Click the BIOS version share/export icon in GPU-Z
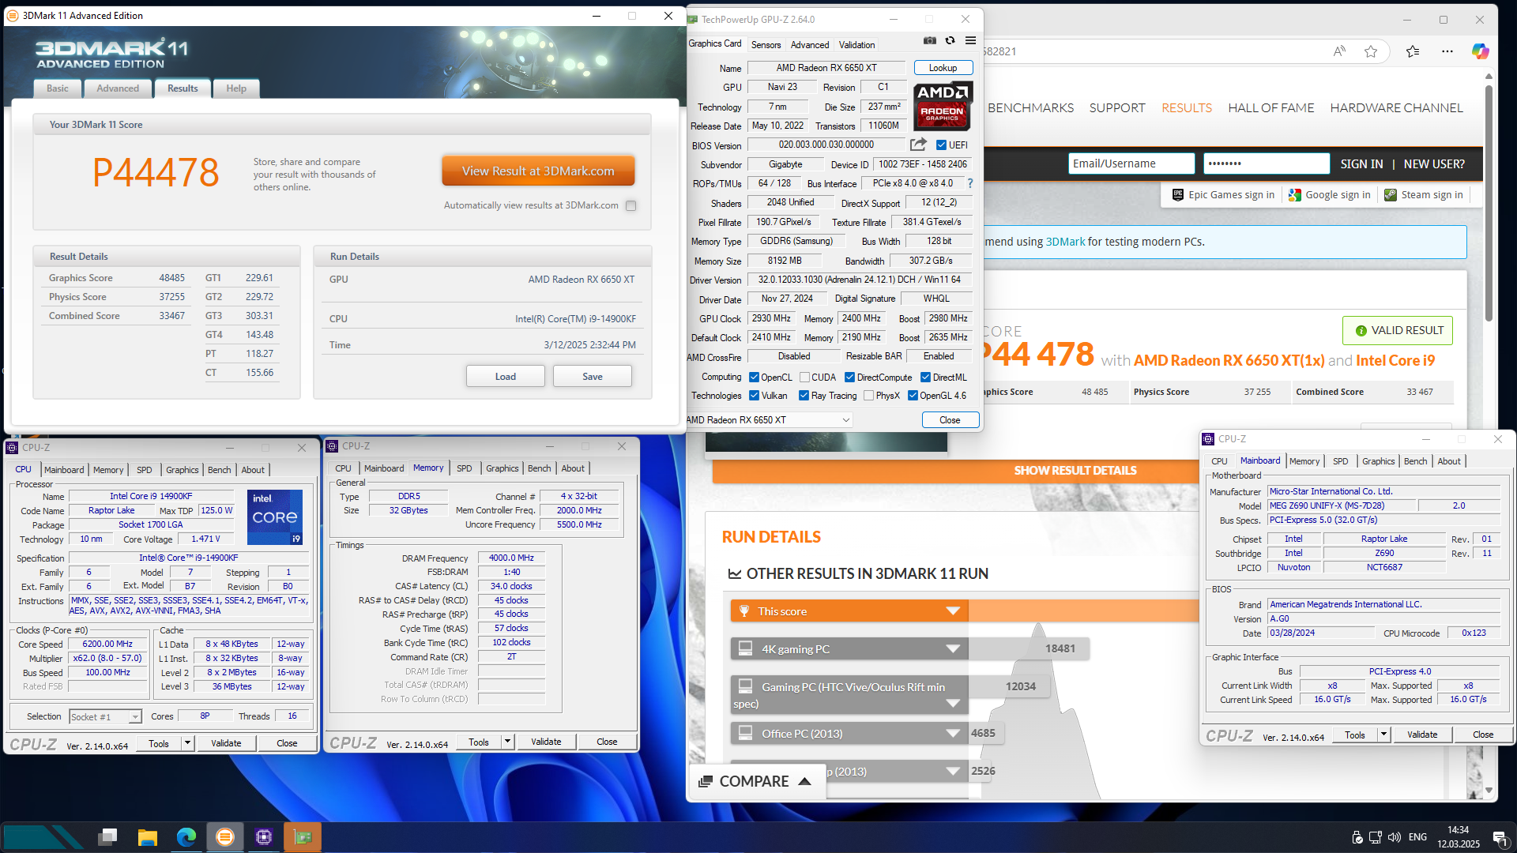The image size is (1517, 853). click(x=918, y=145)
